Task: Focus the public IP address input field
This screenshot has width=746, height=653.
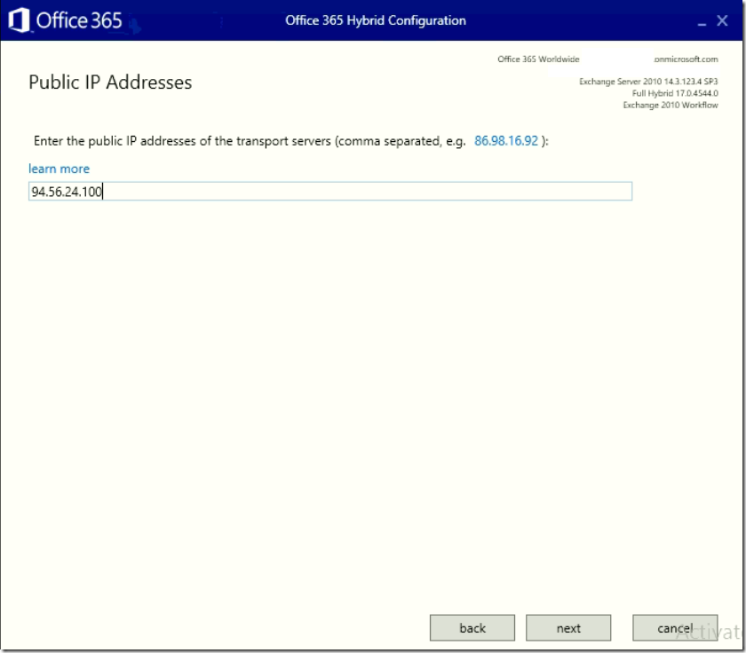Action: point(330,191)
